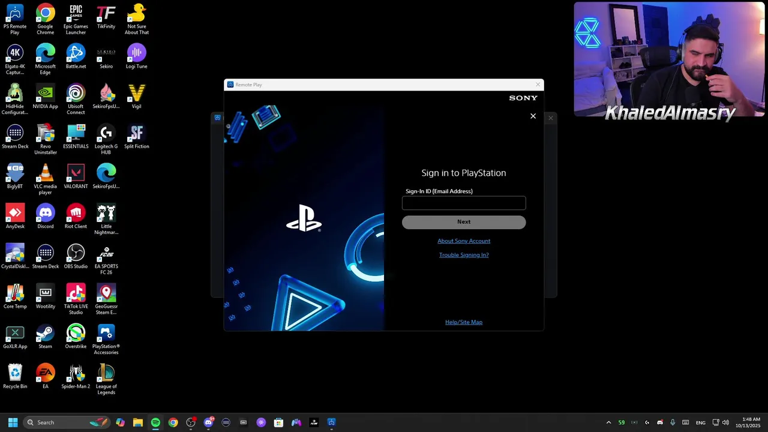Open Elgato 4K Capture desktop icon

(x=15, y=59)
